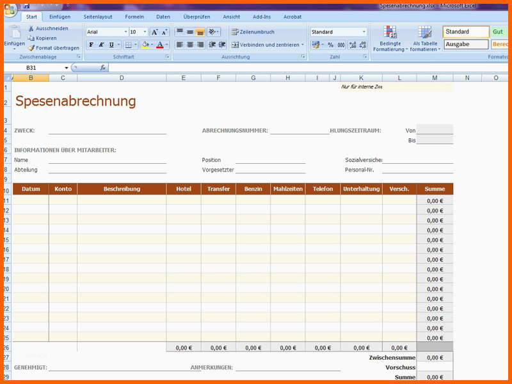Decrease indent icon
Viewport: 512px width, 384px height.
(212, 45)
